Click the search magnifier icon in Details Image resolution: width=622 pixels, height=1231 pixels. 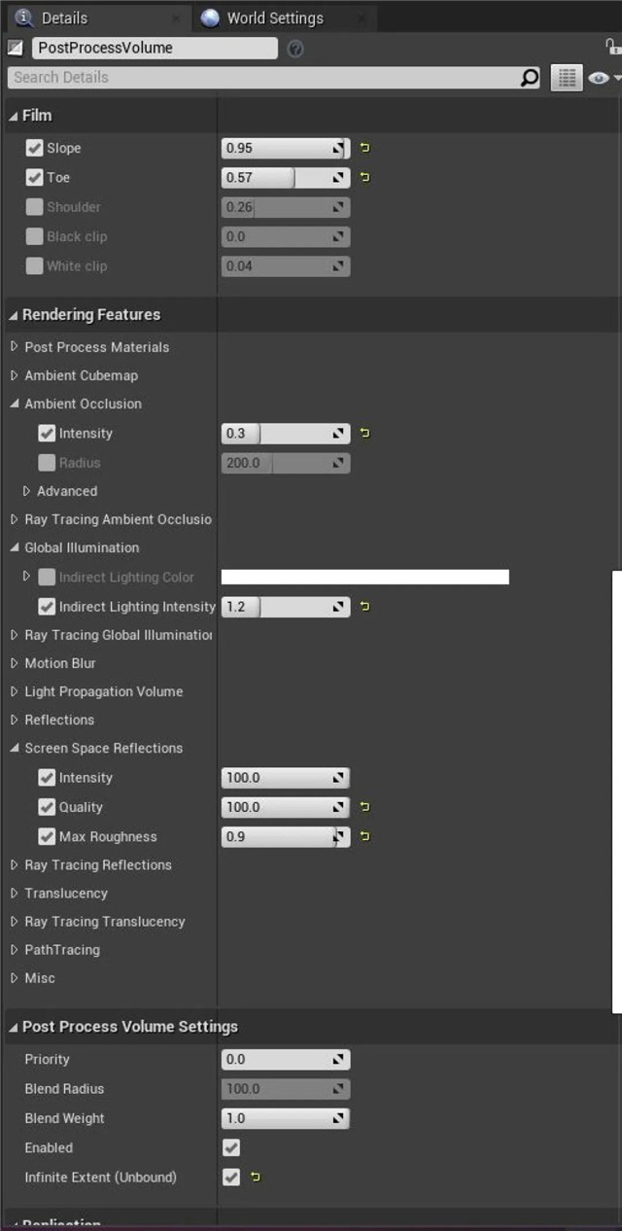[530, 78]
